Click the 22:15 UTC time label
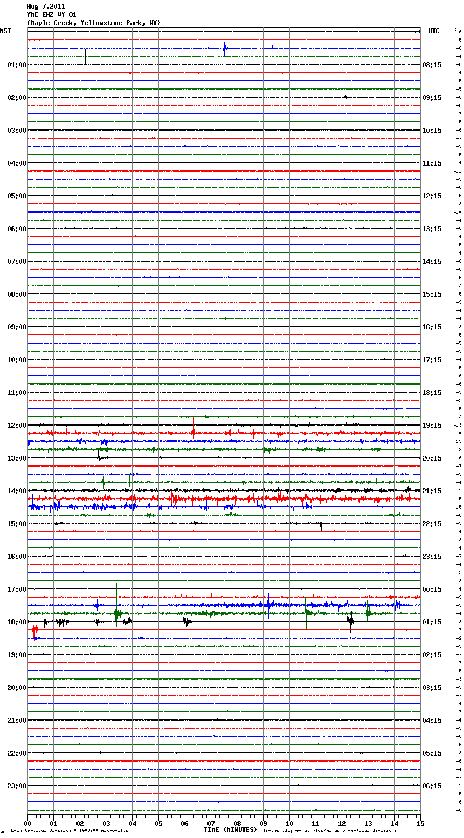Viewport: 464px width, 838px height. click(x=432, y=524)
